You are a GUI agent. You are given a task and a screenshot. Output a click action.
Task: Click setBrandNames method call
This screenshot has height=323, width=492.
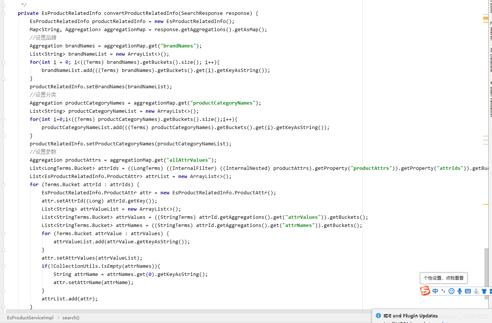point(105,87)
